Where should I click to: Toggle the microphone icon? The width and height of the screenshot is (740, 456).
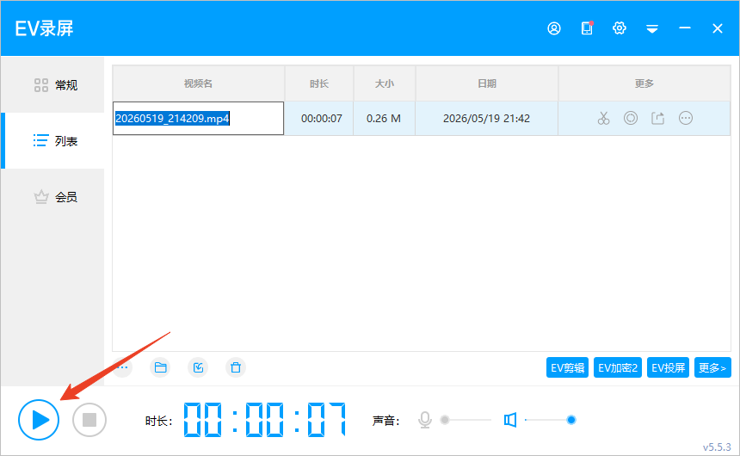tap(425, 420)
